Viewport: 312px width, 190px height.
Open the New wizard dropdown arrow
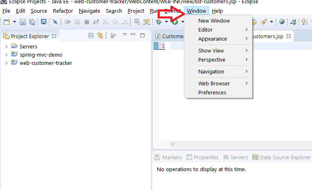point(14,22)
